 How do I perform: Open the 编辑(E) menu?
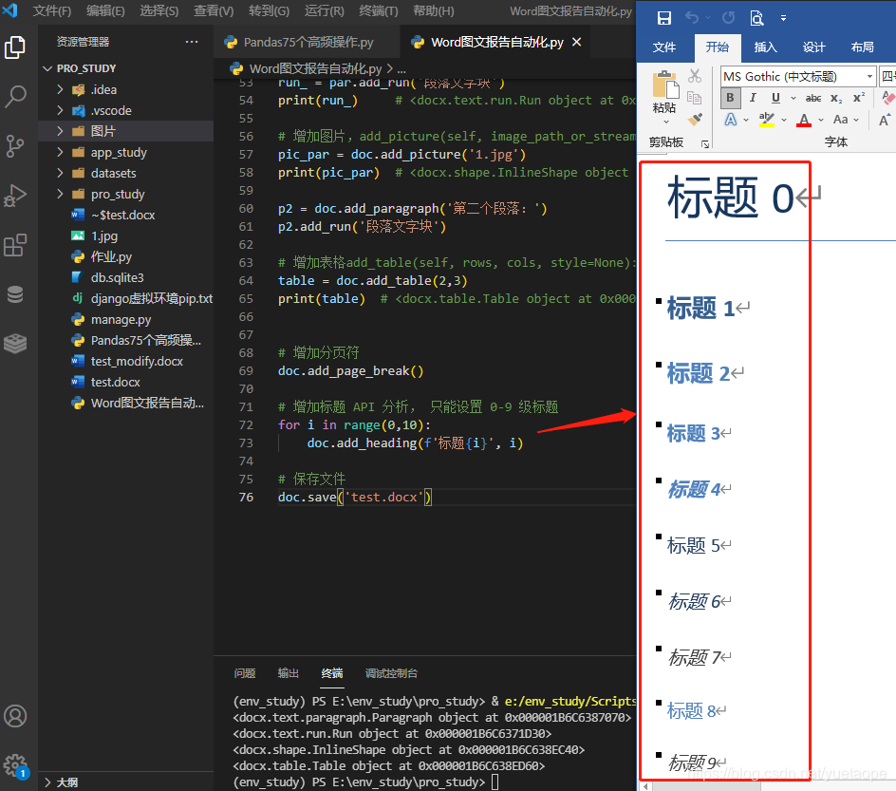tap(105, 10)
